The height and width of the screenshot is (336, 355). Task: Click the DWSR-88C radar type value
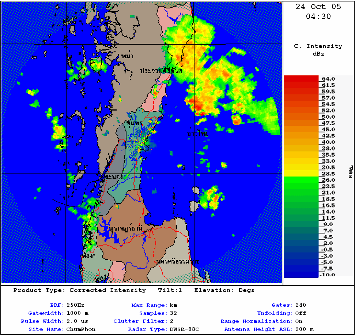pos(184,329)
